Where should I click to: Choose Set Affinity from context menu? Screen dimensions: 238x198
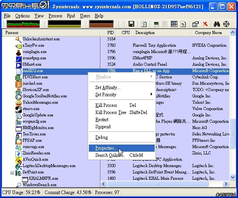click(121, 88)
